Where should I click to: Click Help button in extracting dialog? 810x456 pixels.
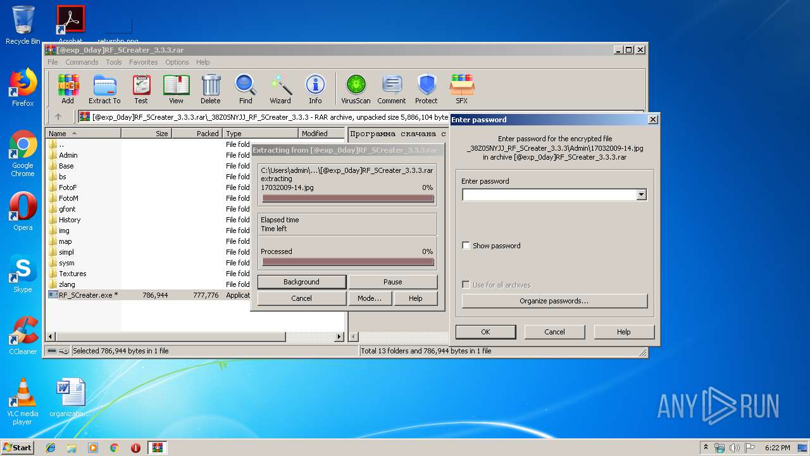(415, 298)
